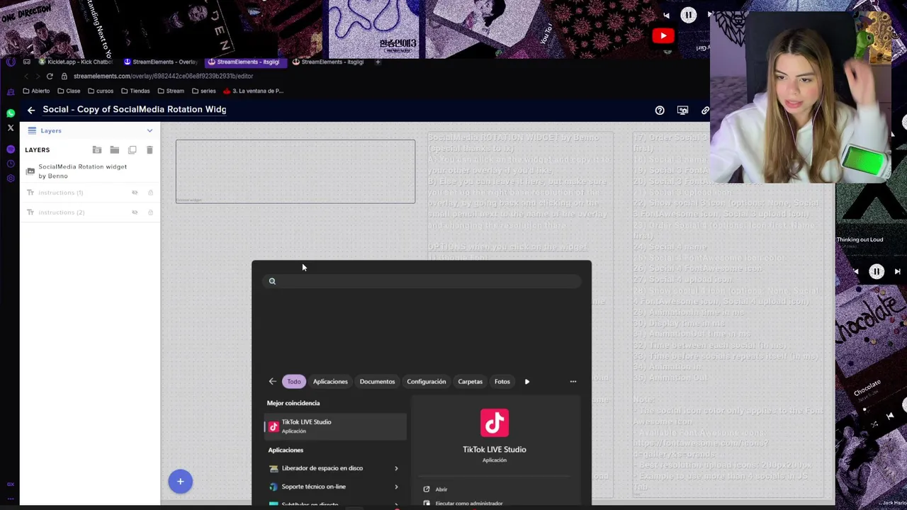Delete layer using the trash icon

click(150, 150)
